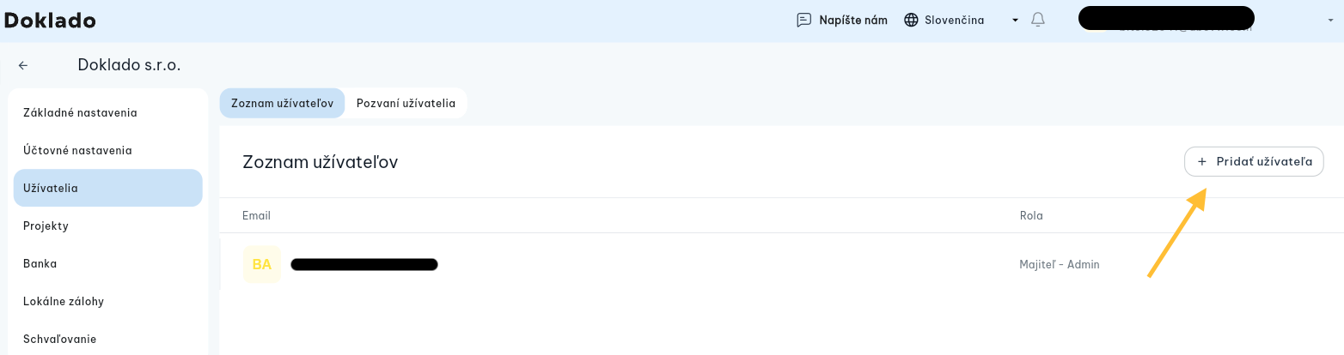Click the Zoznam užívateľov heading

tap(321, 162)
